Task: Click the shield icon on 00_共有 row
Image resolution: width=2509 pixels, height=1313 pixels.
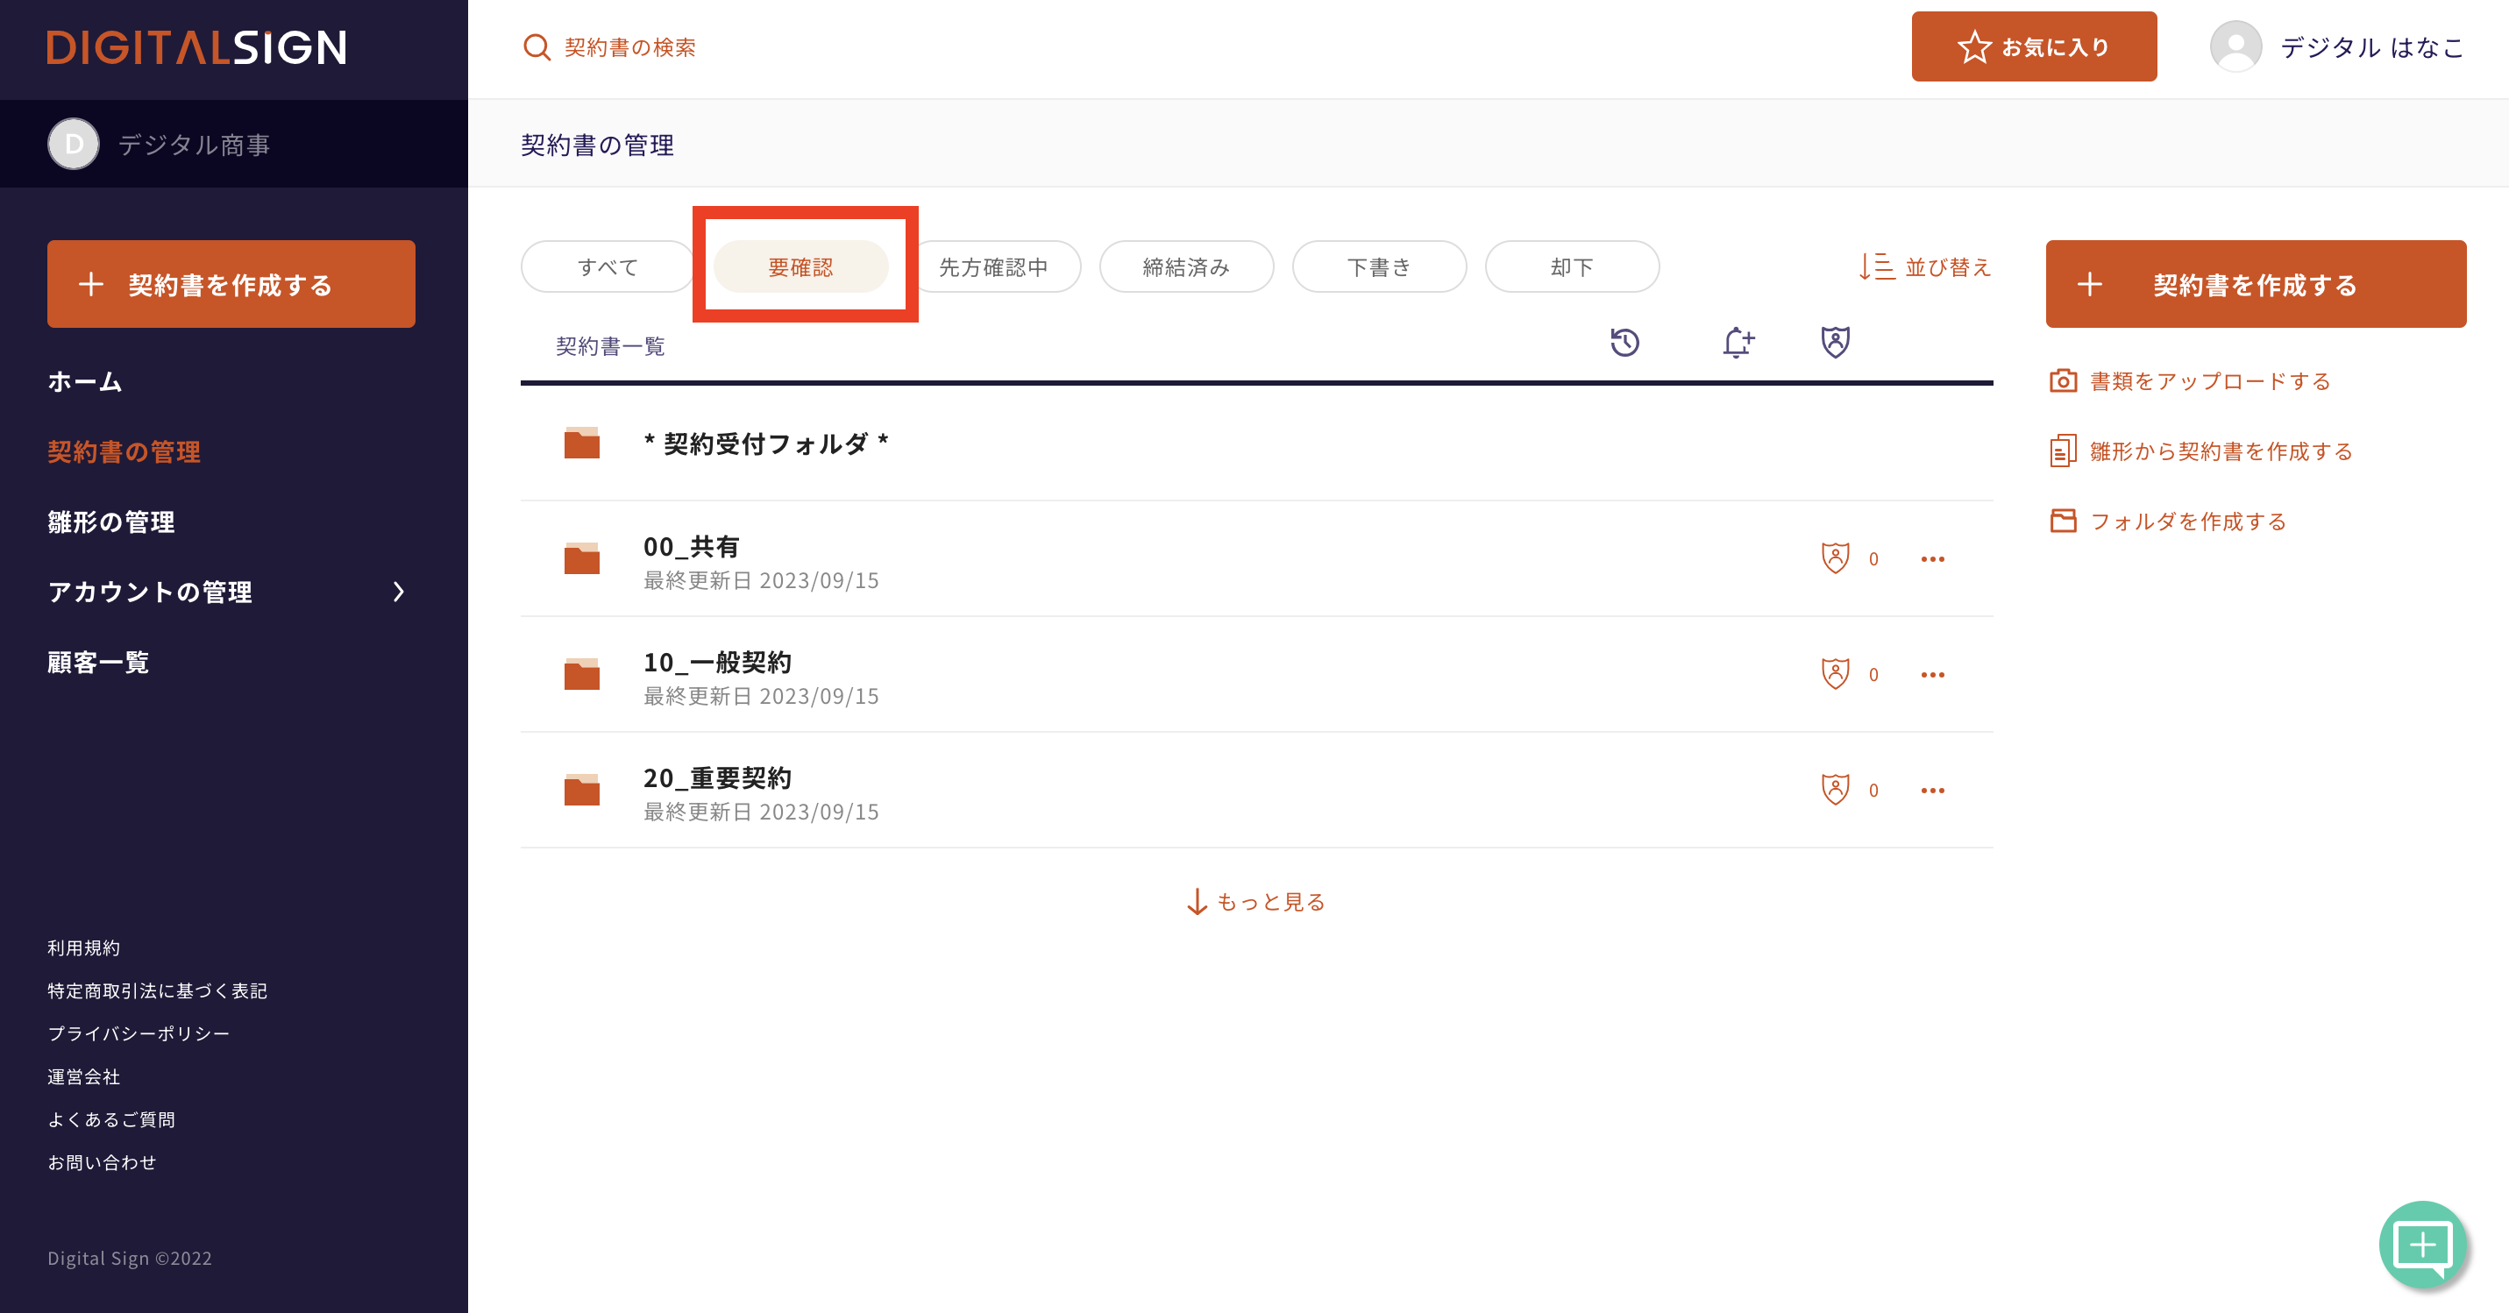Action: click(1835, 558)
